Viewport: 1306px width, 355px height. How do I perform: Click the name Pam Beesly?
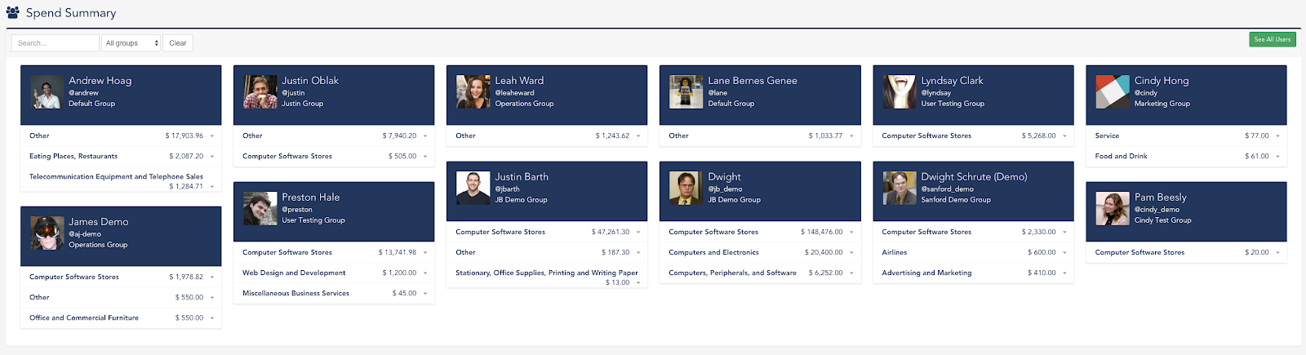1160,197
